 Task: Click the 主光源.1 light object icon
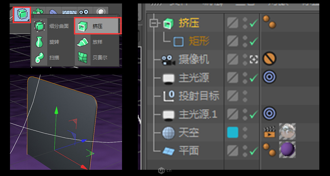(x=168, y=115)
